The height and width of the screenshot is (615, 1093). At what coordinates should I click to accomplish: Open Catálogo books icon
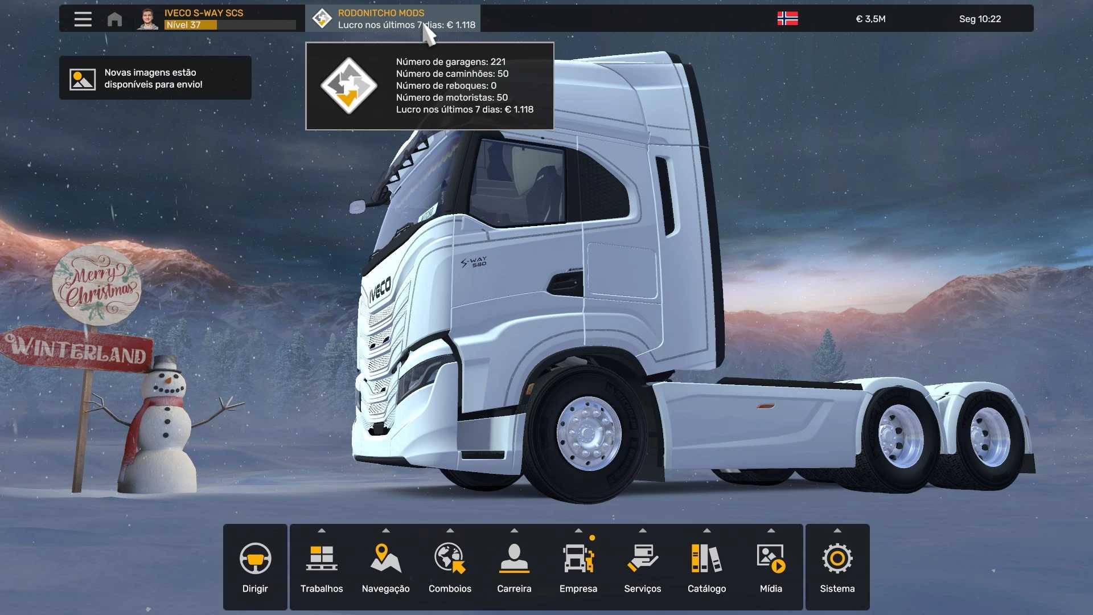tap(706, 559)
